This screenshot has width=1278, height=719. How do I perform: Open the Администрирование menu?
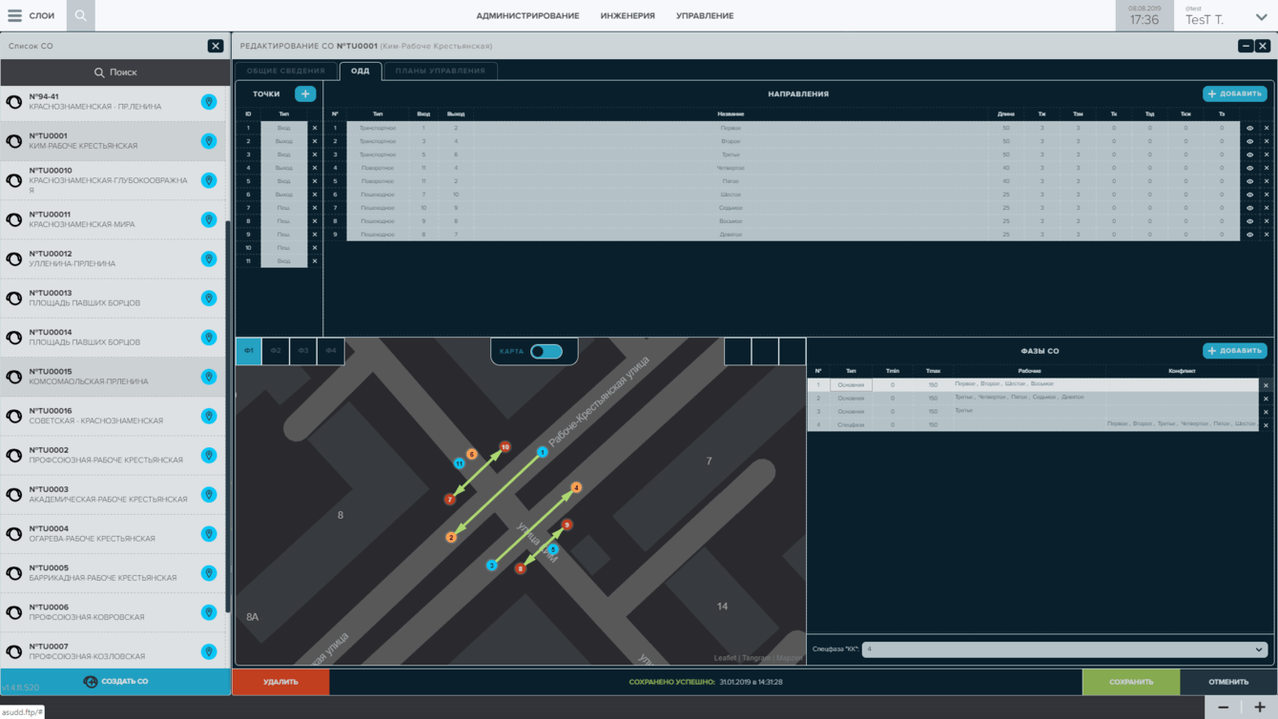tap(527, 16)
